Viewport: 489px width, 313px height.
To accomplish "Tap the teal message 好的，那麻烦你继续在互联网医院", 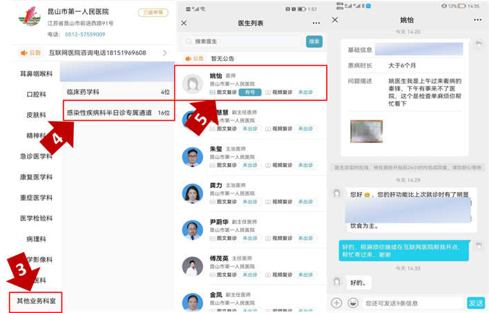I will (405, 251).
